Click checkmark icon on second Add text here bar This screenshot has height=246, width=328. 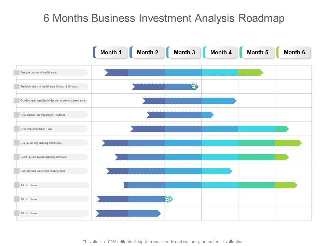168,199
